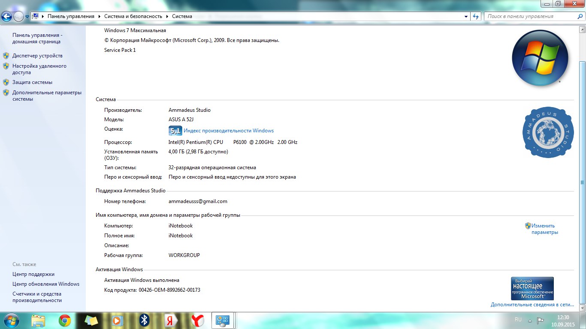Open 'Дополнительные параметры системы' link
This screenshot has height=329, width=586.
pyautogui.click(x=47, y=96)
